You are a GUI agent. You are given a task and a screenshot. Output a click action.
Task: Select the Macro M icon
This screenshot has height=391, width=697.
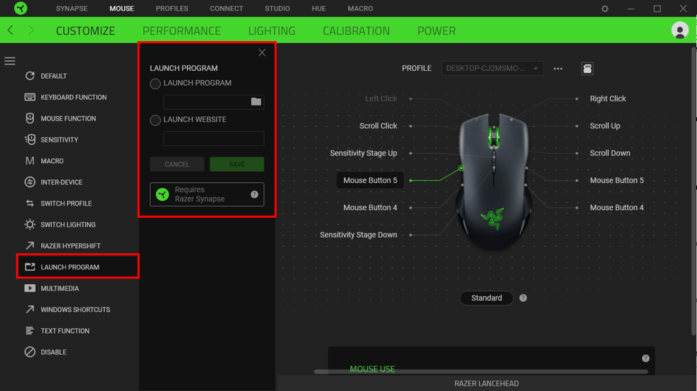click(30, 161)
